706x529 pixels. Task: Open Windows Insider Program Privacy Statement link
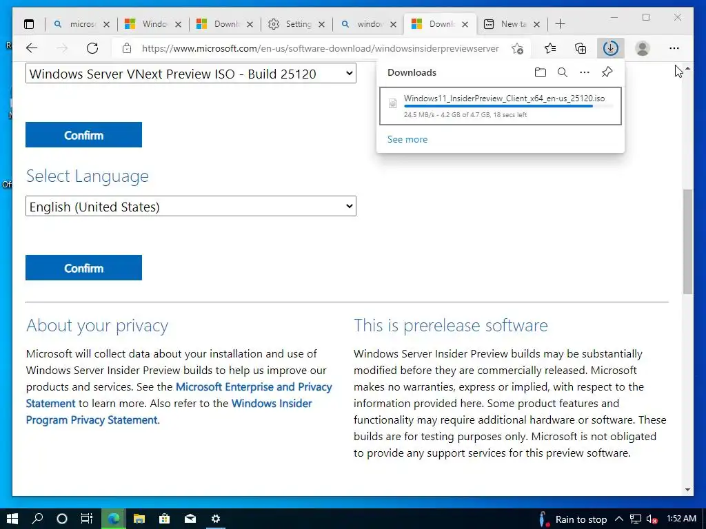tap(169, 412)
